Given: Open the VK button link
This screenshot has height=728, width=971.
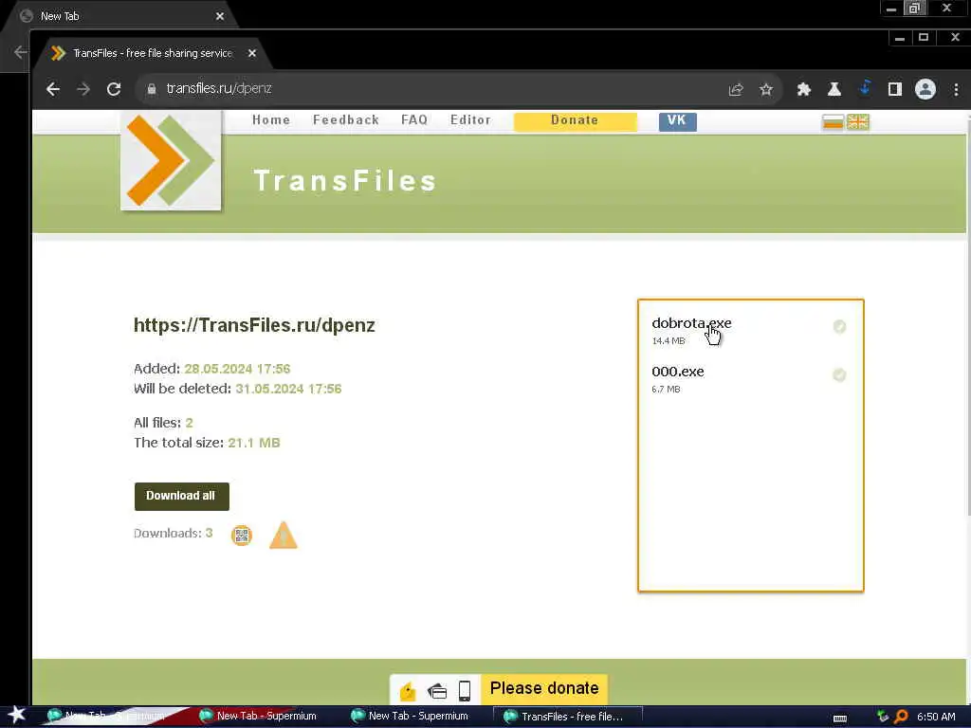Looking at the screenshot, I should pos(677,121).
